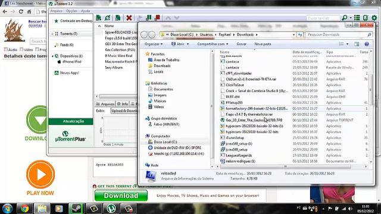Click the volume speaker icon in system tray
Screen dimensions: 381x214
tap(350, 209)
